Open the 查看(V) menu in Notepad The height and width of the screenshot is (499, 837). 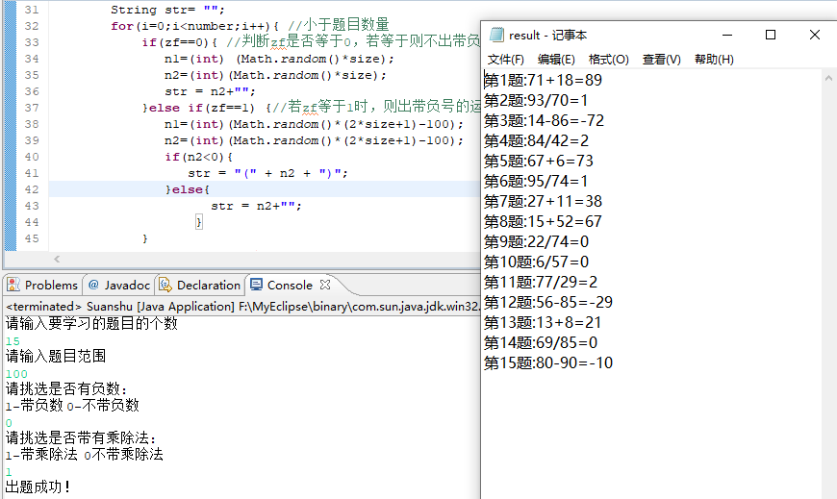pyautogui.click(x=661, y=60)
